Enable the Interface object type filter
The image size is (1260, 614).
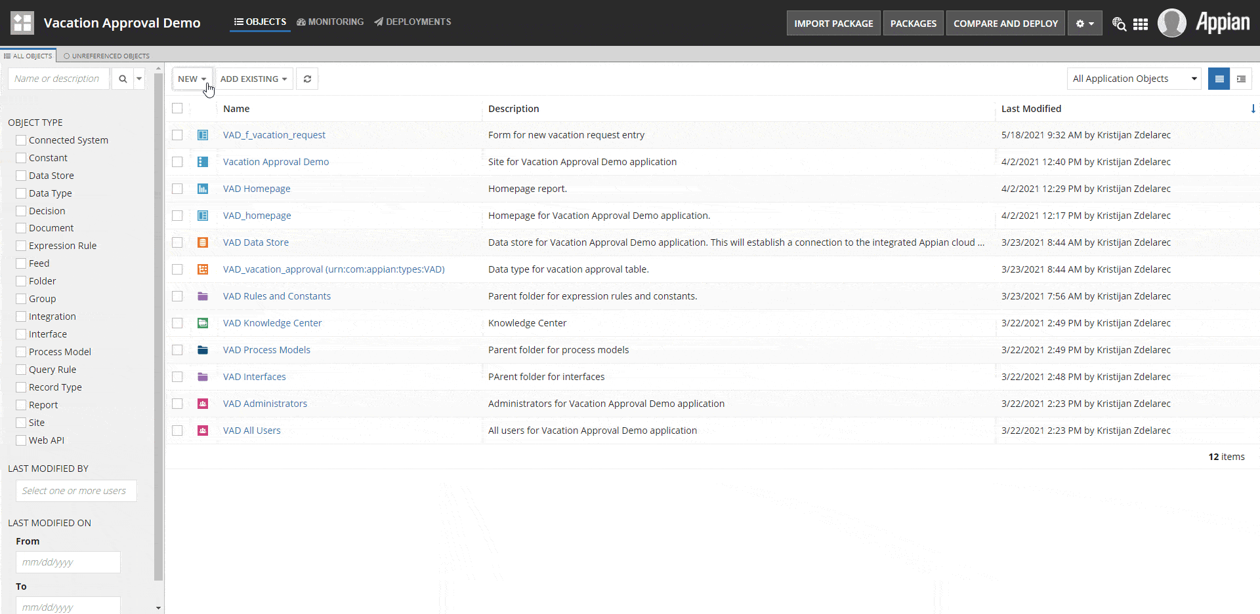(x=21, y=334)
